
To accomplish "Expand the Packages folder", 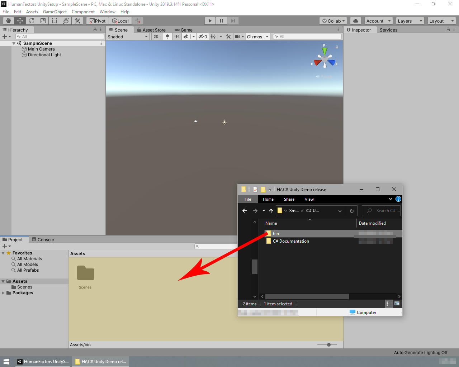I will (3, 293).
